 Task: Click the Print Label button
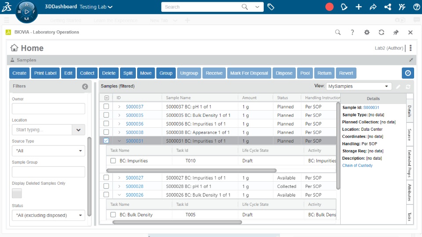coord(45,73)
